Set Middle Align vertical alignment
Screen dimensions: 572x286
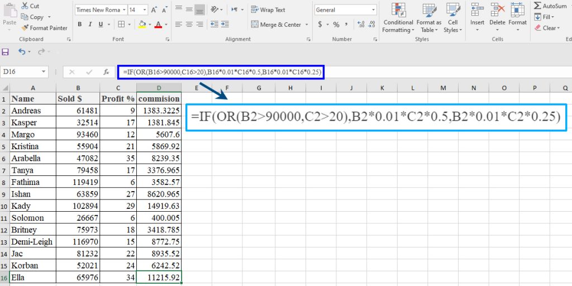189,9
